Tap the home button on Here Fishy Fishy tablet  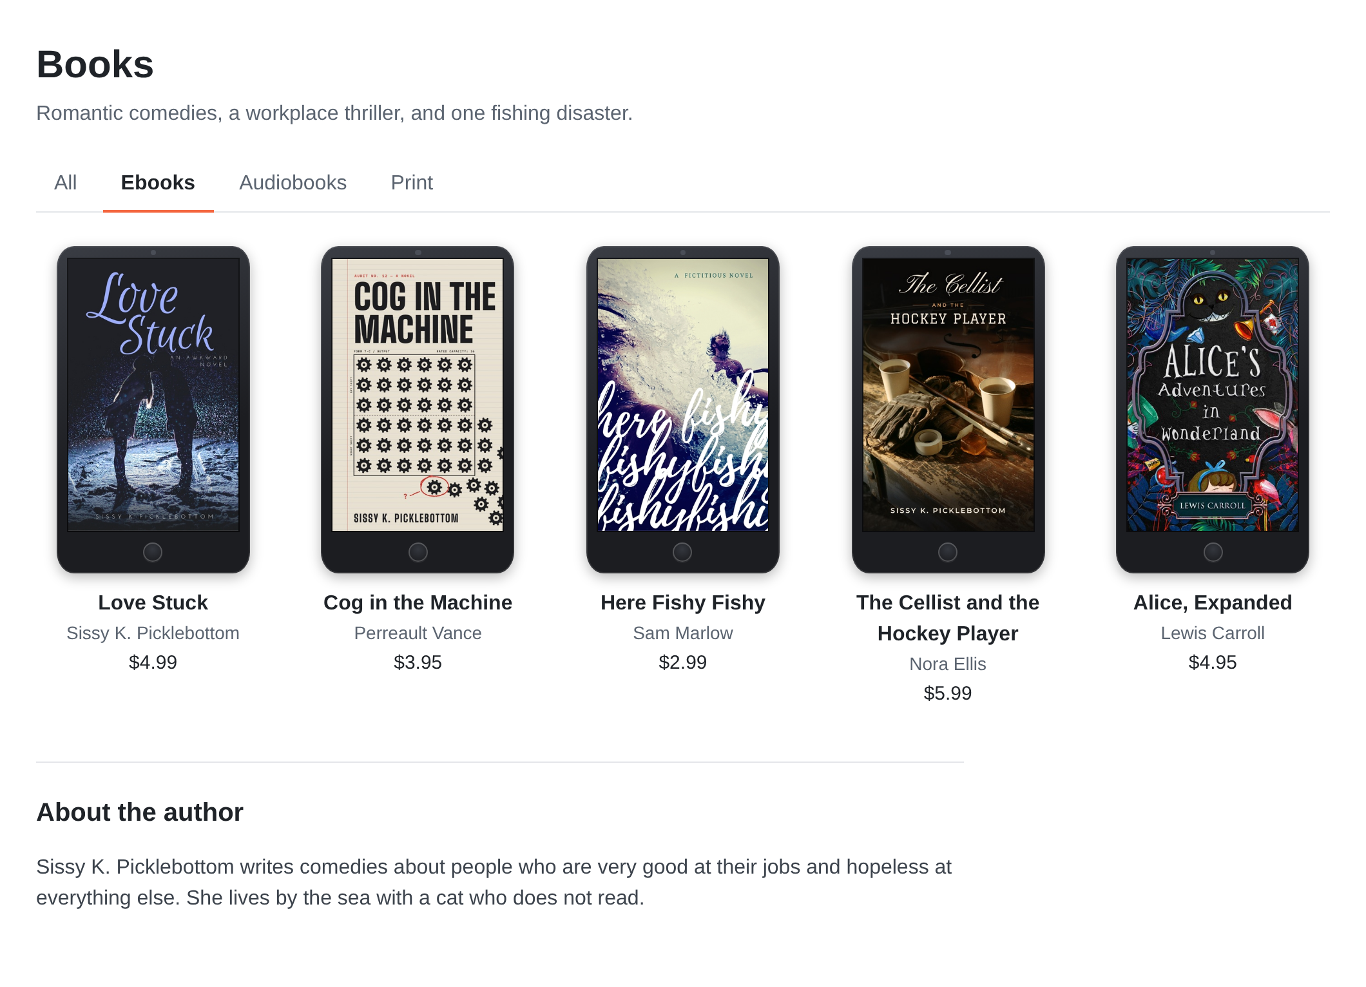pyautogui.click(x=682, y=552)
